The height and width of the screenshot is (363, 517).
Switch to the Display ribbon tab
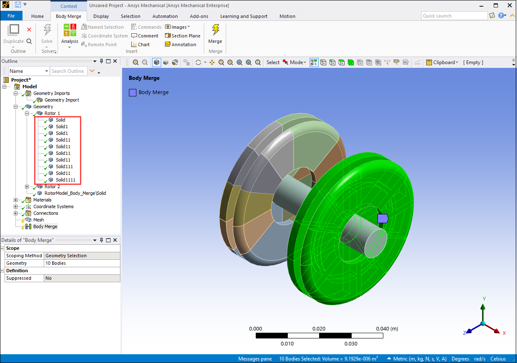coord(101,16)
